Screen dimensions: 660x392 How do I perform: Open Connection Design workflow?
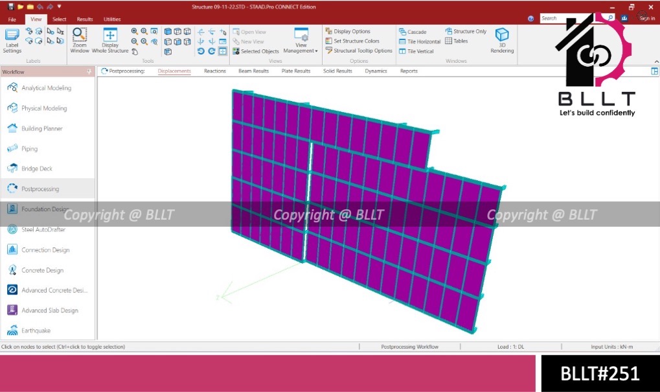pos(47,249)
